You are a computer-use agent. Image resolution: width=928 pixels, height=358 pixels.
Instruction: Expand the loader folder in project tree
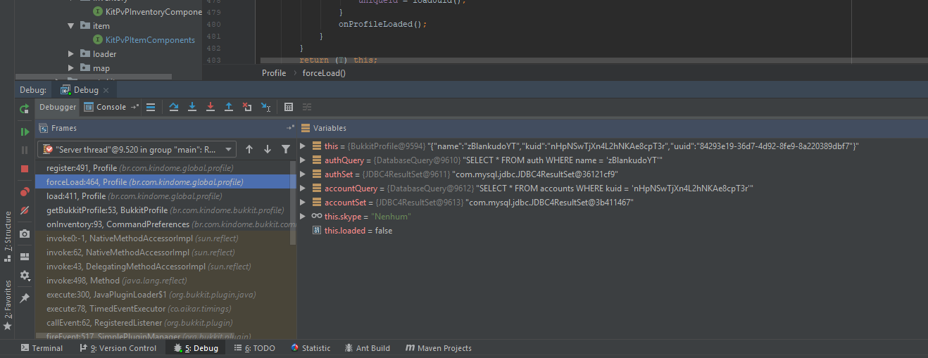(71, 54)
